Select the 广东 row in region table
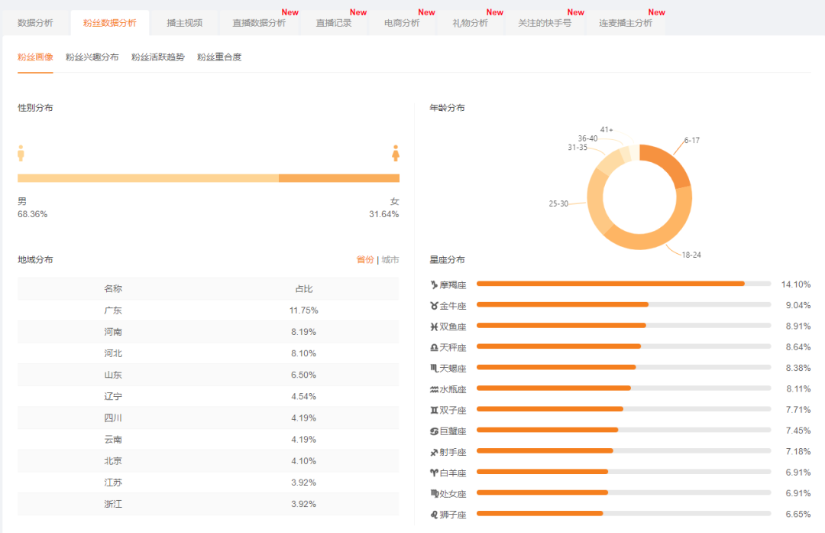This screenshot has height=533, width=825. pyautogui.click(x=208, y=310)
